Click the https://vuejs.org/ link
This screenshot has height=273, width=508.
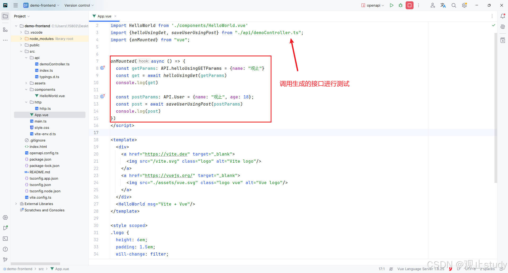pos(170,175)
